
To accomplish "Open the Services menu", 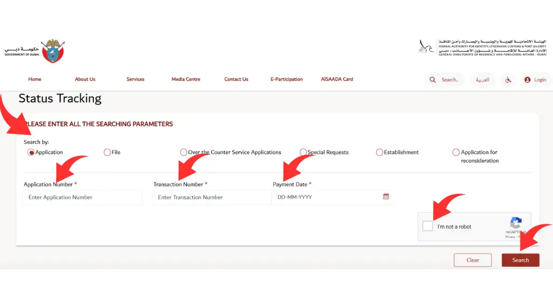I will 136,79.
